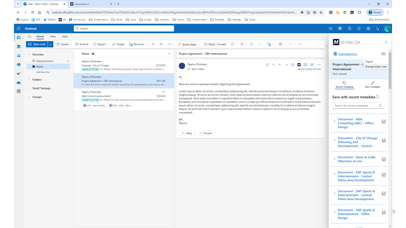
Task: Click the M-Files panel vertical scrollbar
Action: [390, 70]
